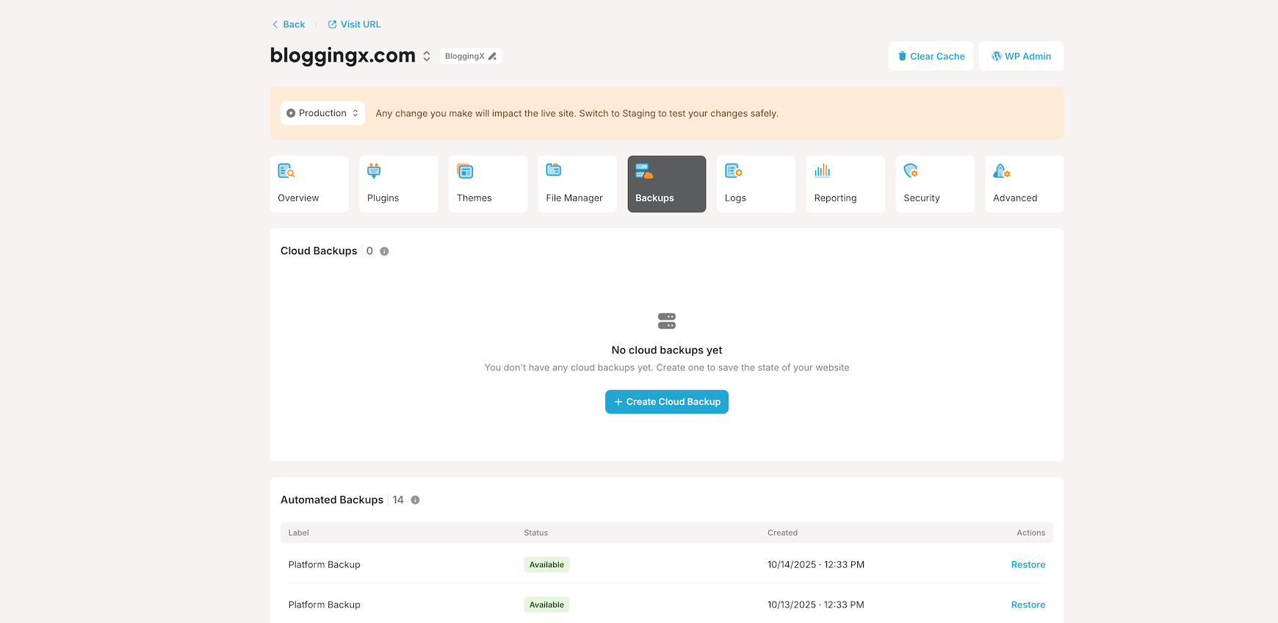The image size is (1278, 623).
Task: Select the Backups tab
Action: pyautogui.click(x=666, y=184)
